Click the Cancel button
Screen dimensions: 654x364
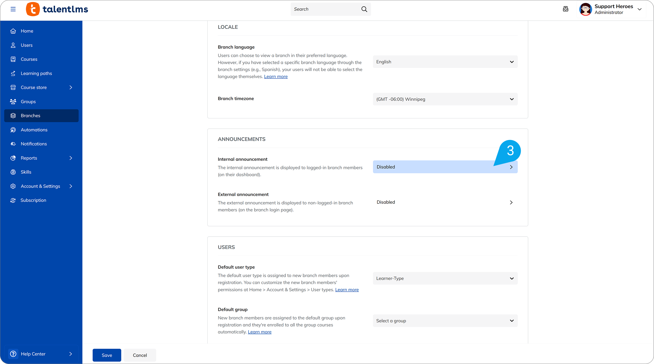140,355
